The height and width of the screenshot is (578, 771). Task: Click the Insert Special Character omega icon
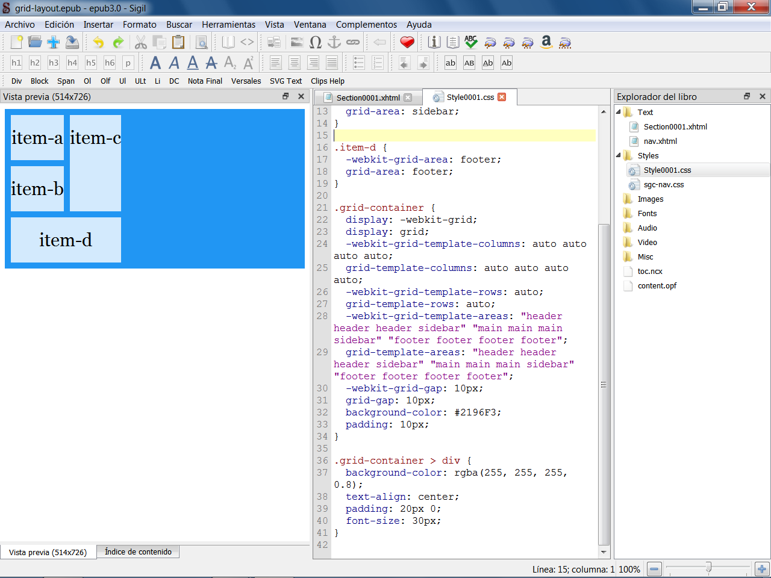coord(315,42)
